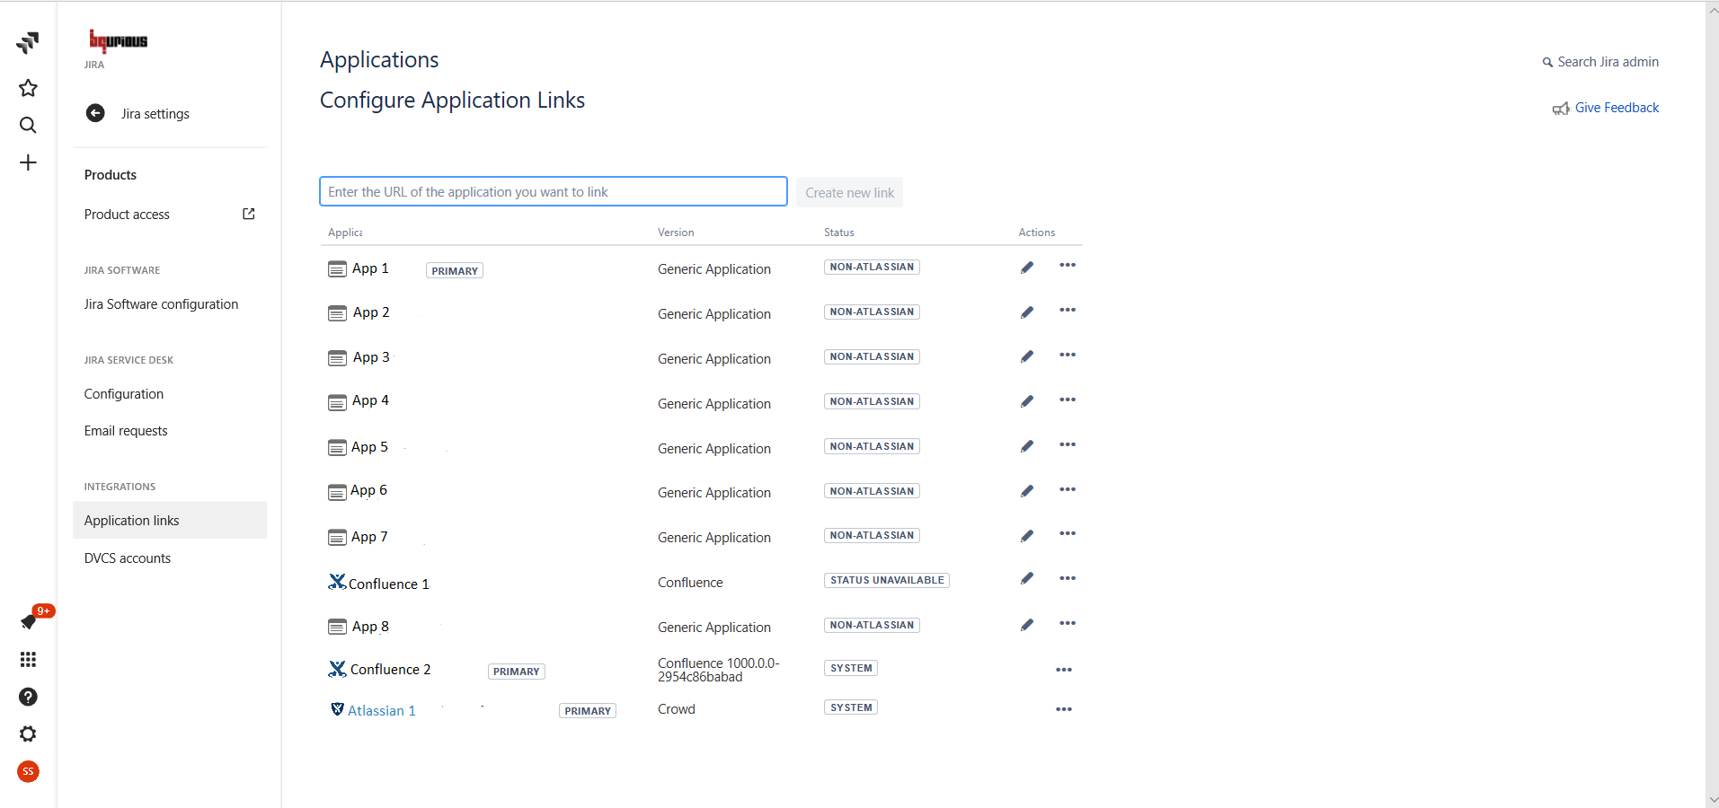1719x808 pixels.
Task: Open the search magnifier in left rail
Action: click(x=28, y=125)
